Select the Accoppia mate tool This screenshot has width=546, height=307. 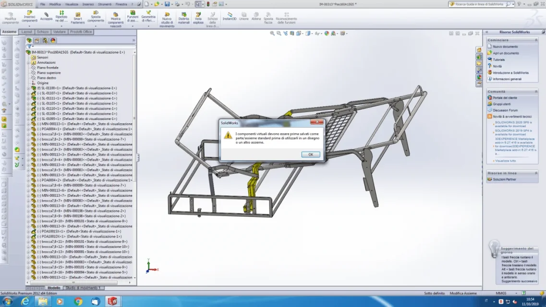tap(46, 16)
